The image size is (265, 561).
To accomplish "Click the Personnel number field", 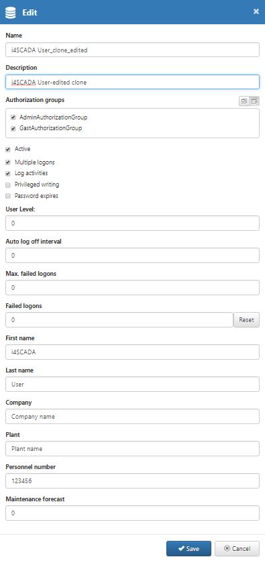I will [x=132, y=481].
